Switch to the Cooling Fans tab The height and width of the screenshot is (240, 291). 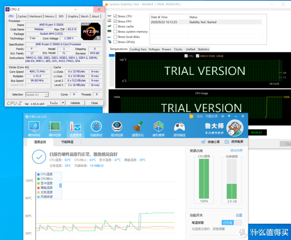(x=138, y=49)
